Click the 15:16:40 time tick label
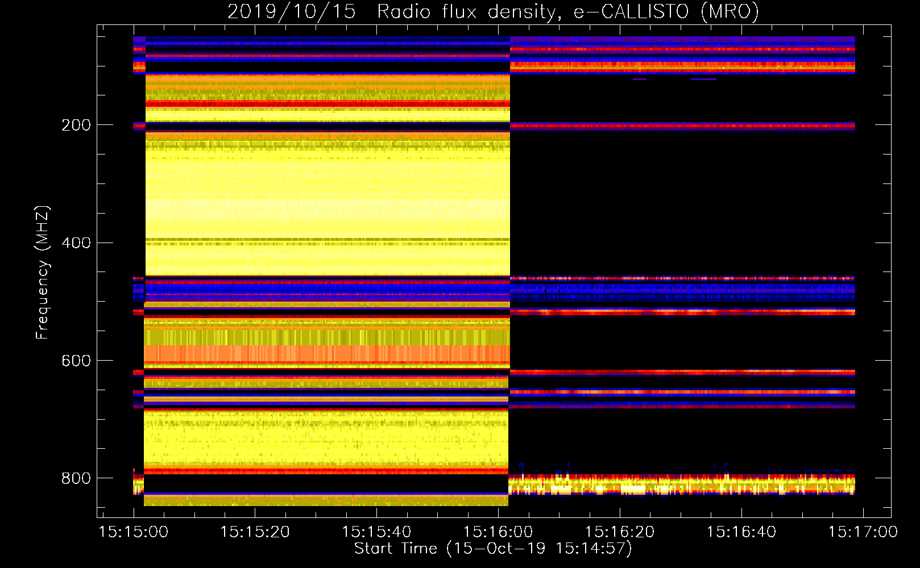This screenshot has width=920, height=568. 741,532
